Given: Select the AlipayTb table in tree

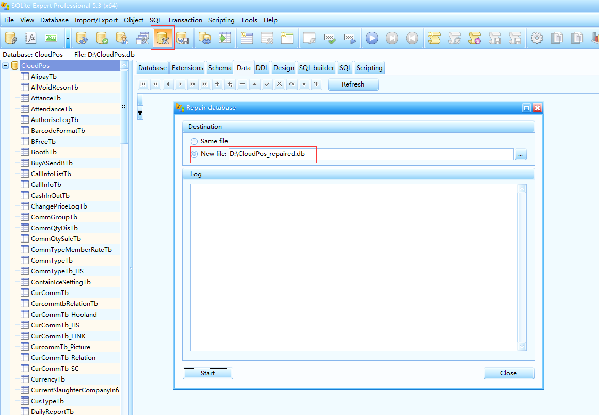Looking at the screenshot, I should pyautogui.click(x=44, y=77).
